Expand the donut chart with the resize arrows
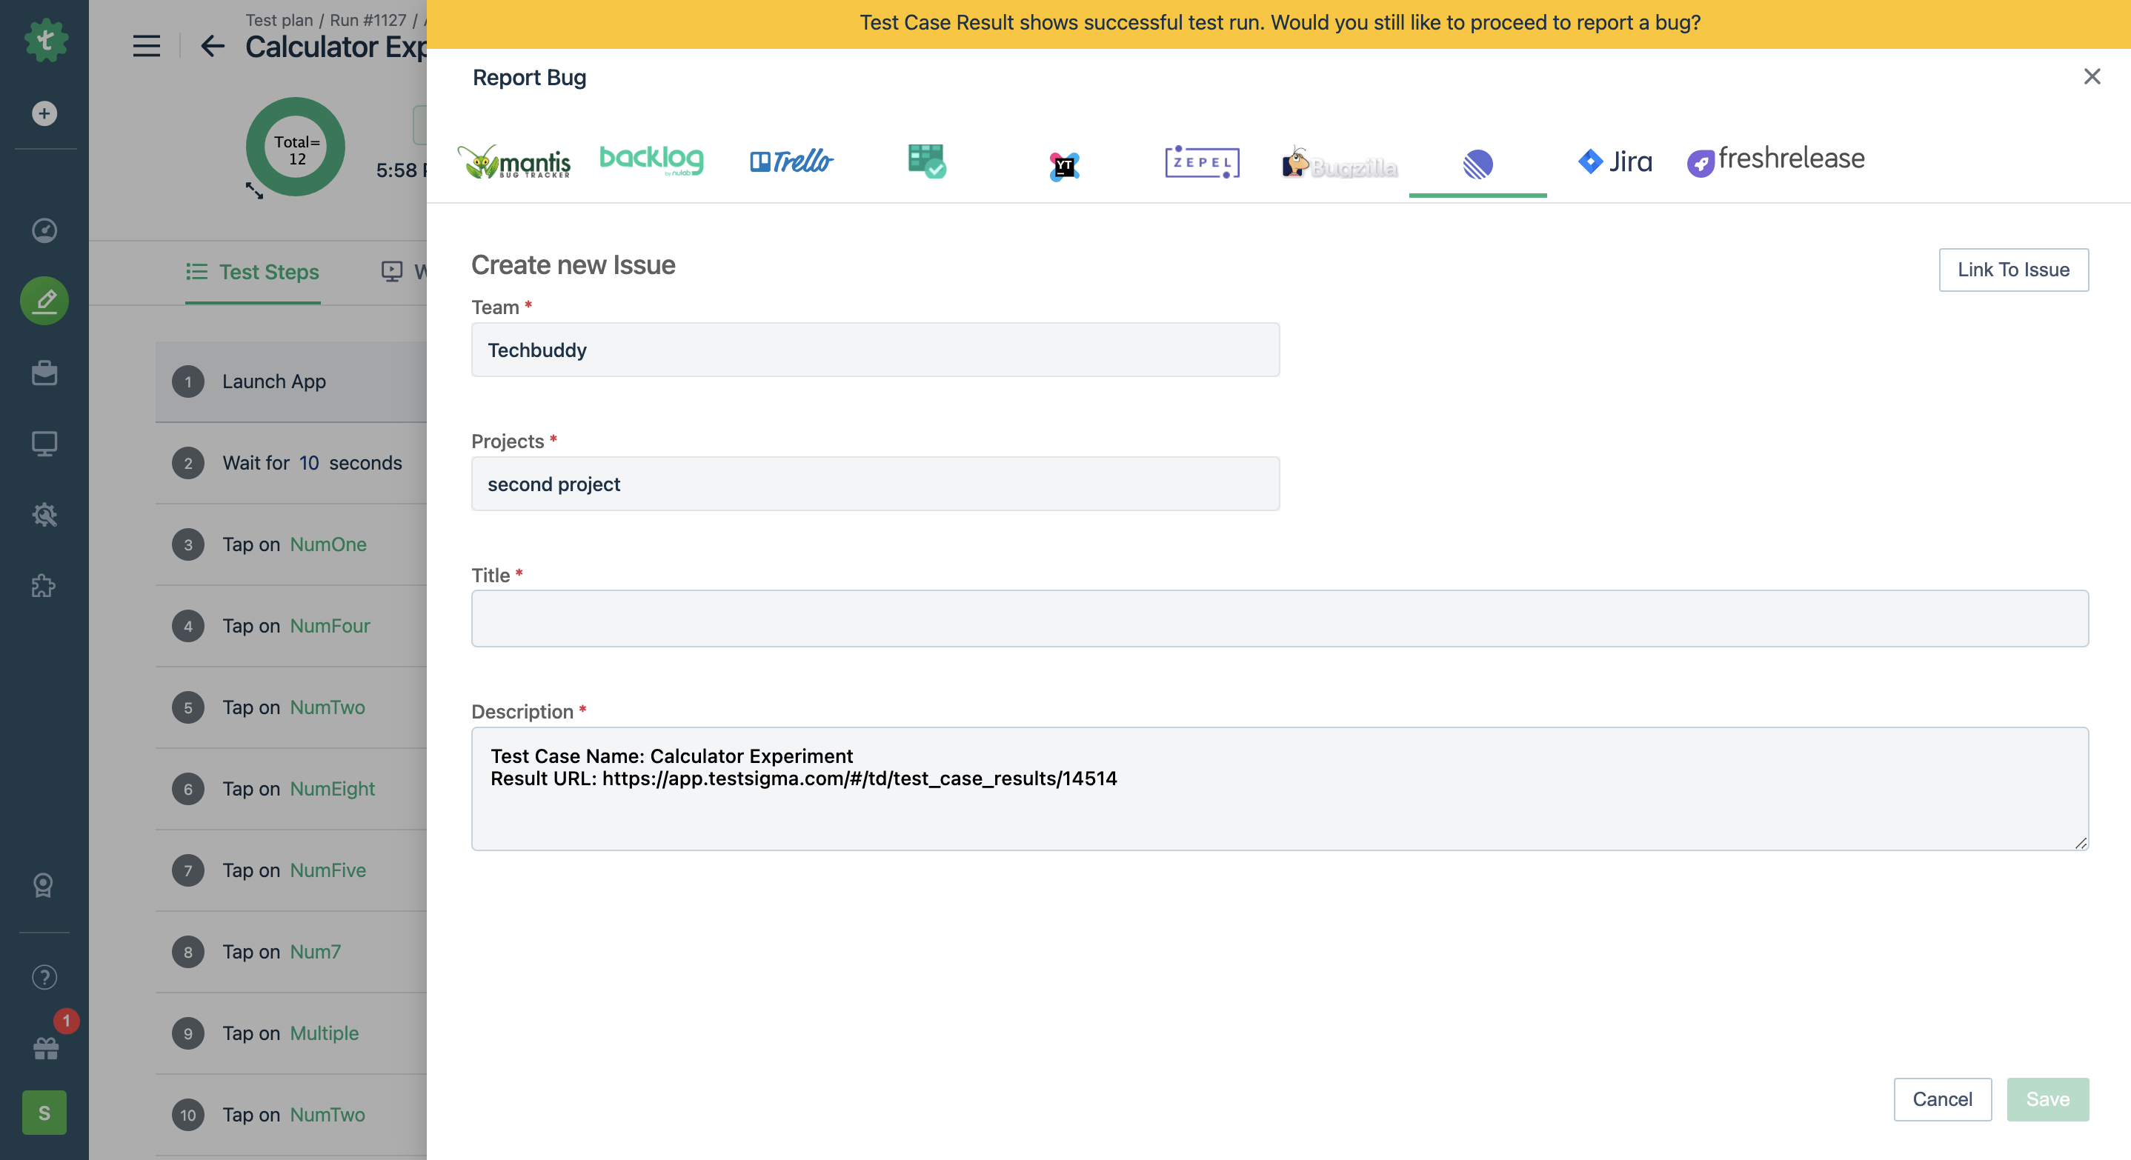Viewport: 2131px width, 1160px height. pyautogui.click(x=255, y=190)
